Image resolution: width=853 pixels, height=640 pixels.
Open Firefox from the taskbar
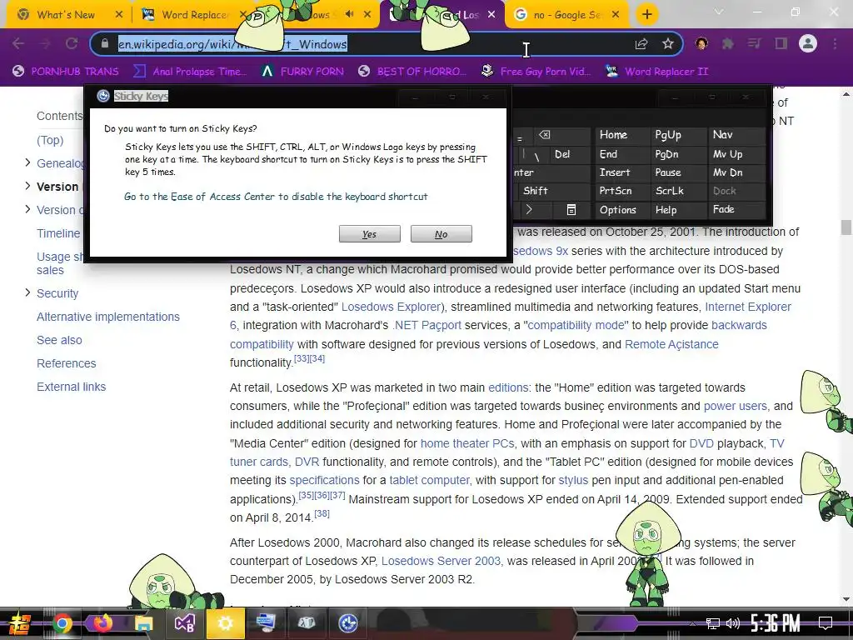[x=102, y=623]
